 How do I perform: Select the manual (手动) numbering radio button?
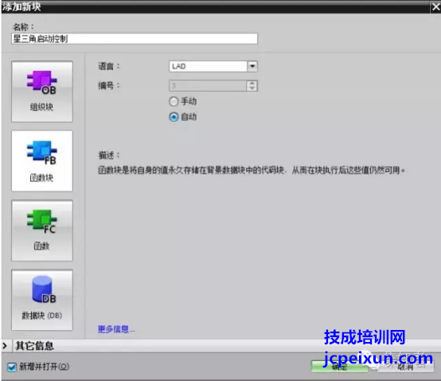(x=174, y=101)
